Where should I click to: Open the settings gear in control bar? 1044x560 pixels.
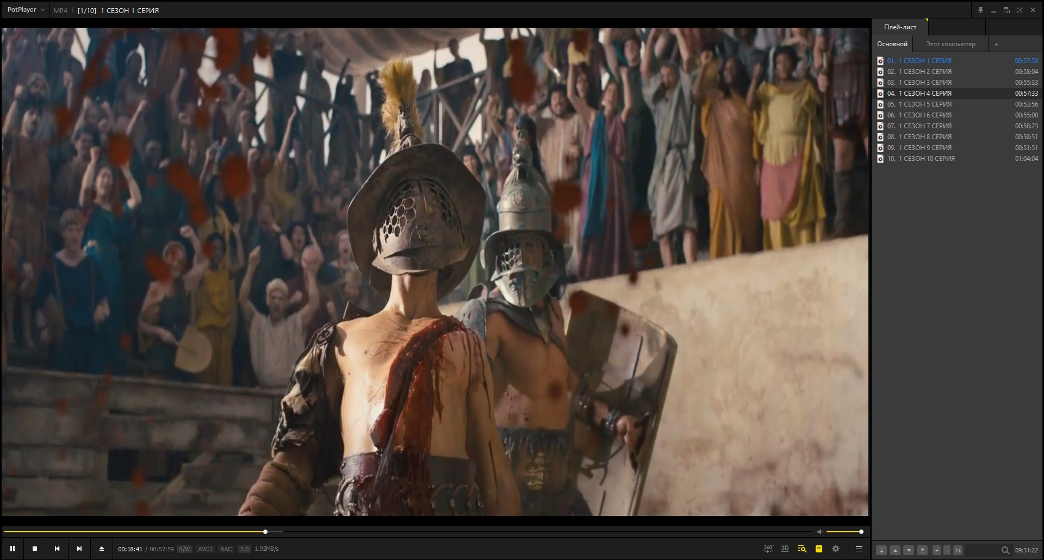836,549
